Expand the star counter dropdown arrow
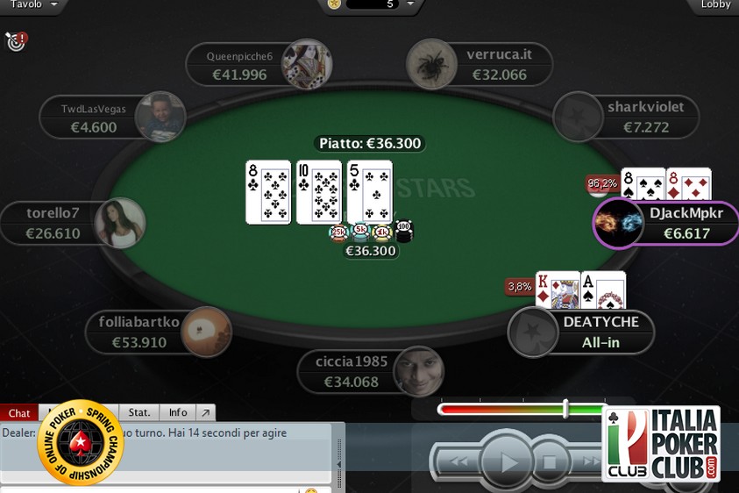739x493 pixels. (410, 4)
